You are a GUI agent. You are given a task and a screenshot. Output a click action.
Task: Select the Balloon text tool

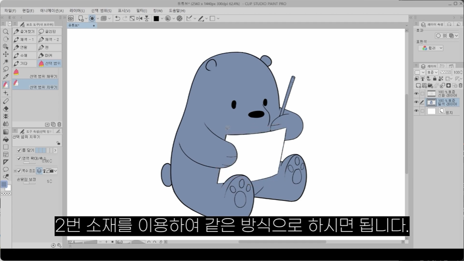(x=6, y=169)
